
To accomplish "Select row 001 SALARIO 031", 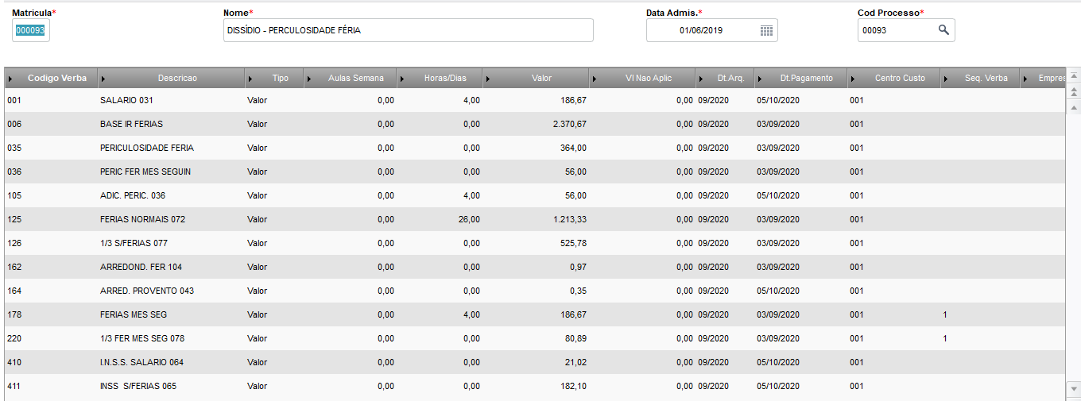I will pyautogui.click(x=534, y=100).
